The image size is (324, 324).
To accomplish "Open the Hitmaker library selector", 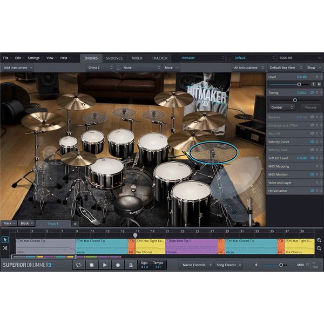I will click(x=202, y=58).
